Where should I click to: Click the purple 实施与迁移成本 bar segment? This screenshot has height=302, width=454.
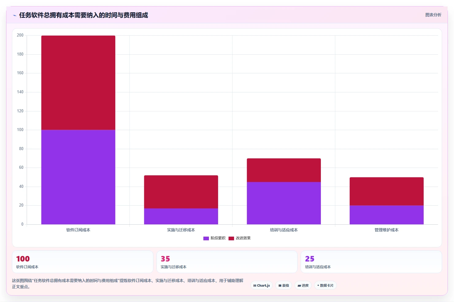point(181,216)
